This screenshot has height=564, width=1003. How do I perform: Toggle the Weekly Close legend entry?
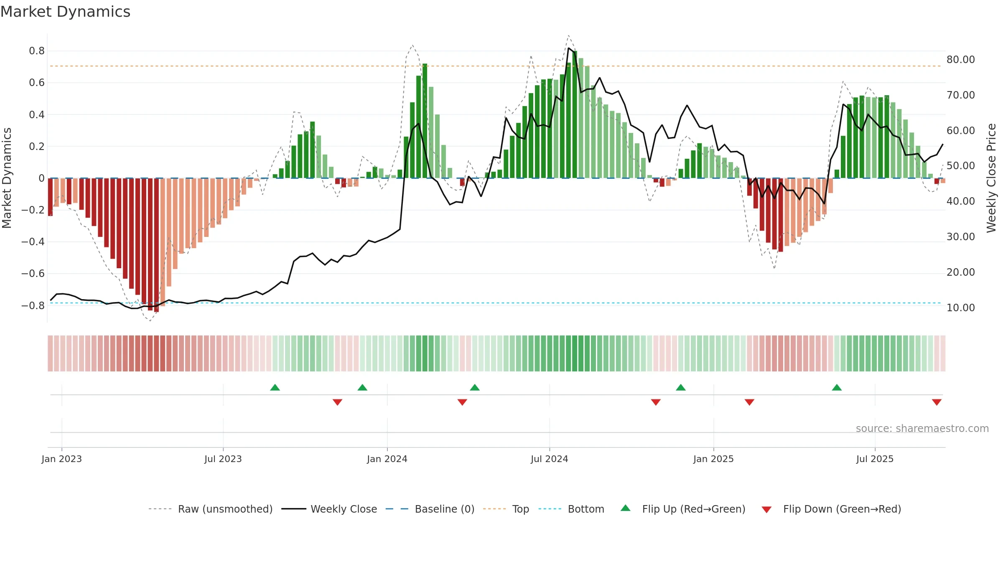[329, 509]
